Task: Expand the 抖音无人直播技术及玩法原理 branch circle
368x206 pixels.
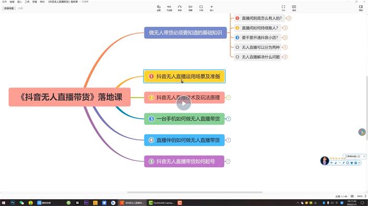Action: click(x=228, y=97)
